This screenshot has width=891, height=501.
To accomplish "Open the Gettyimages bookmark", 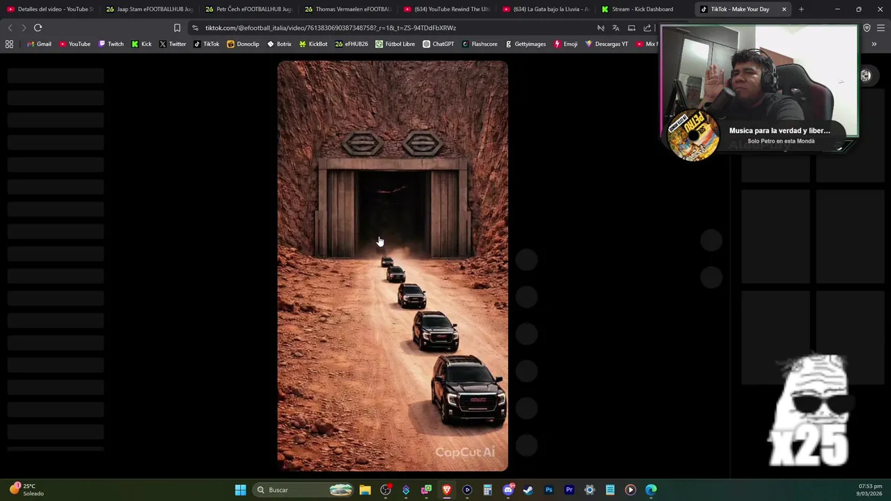I will click(526, 44).
